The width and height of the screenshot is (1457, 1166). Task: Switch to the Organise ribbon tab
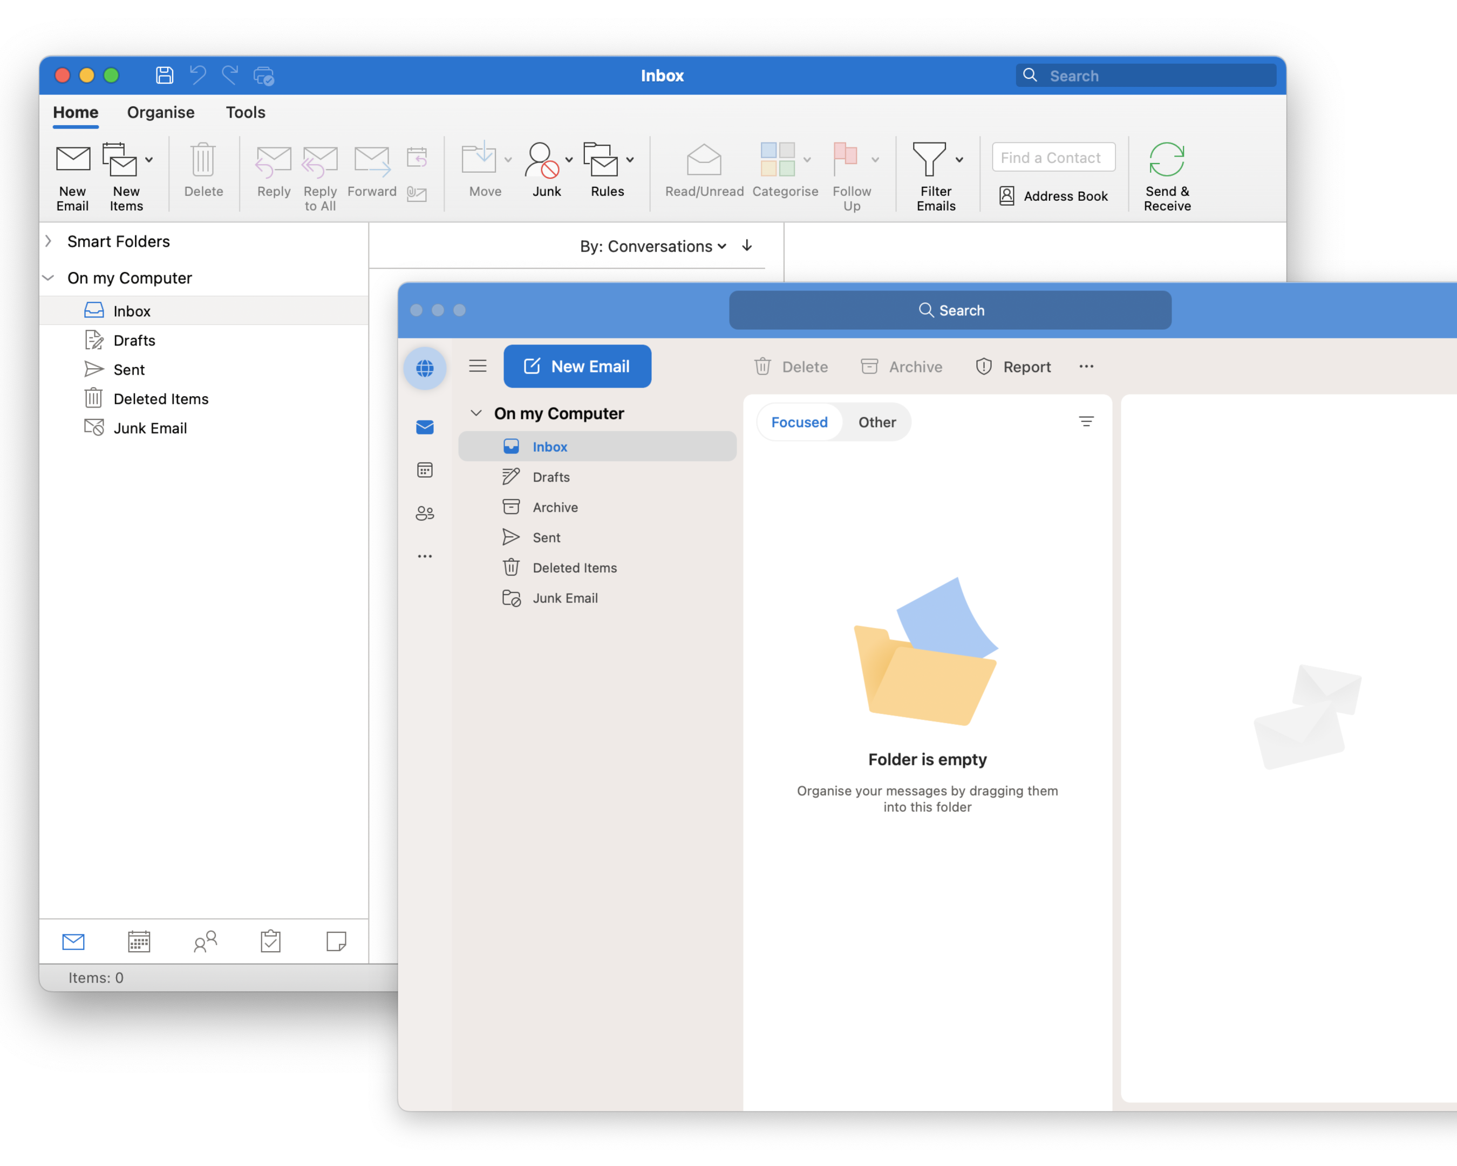coord(161,112)
